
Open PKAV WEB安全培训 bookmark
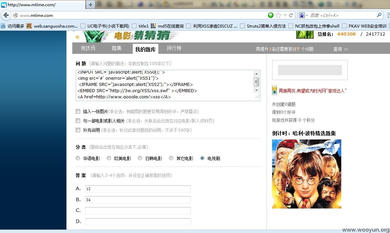point(364,26)
